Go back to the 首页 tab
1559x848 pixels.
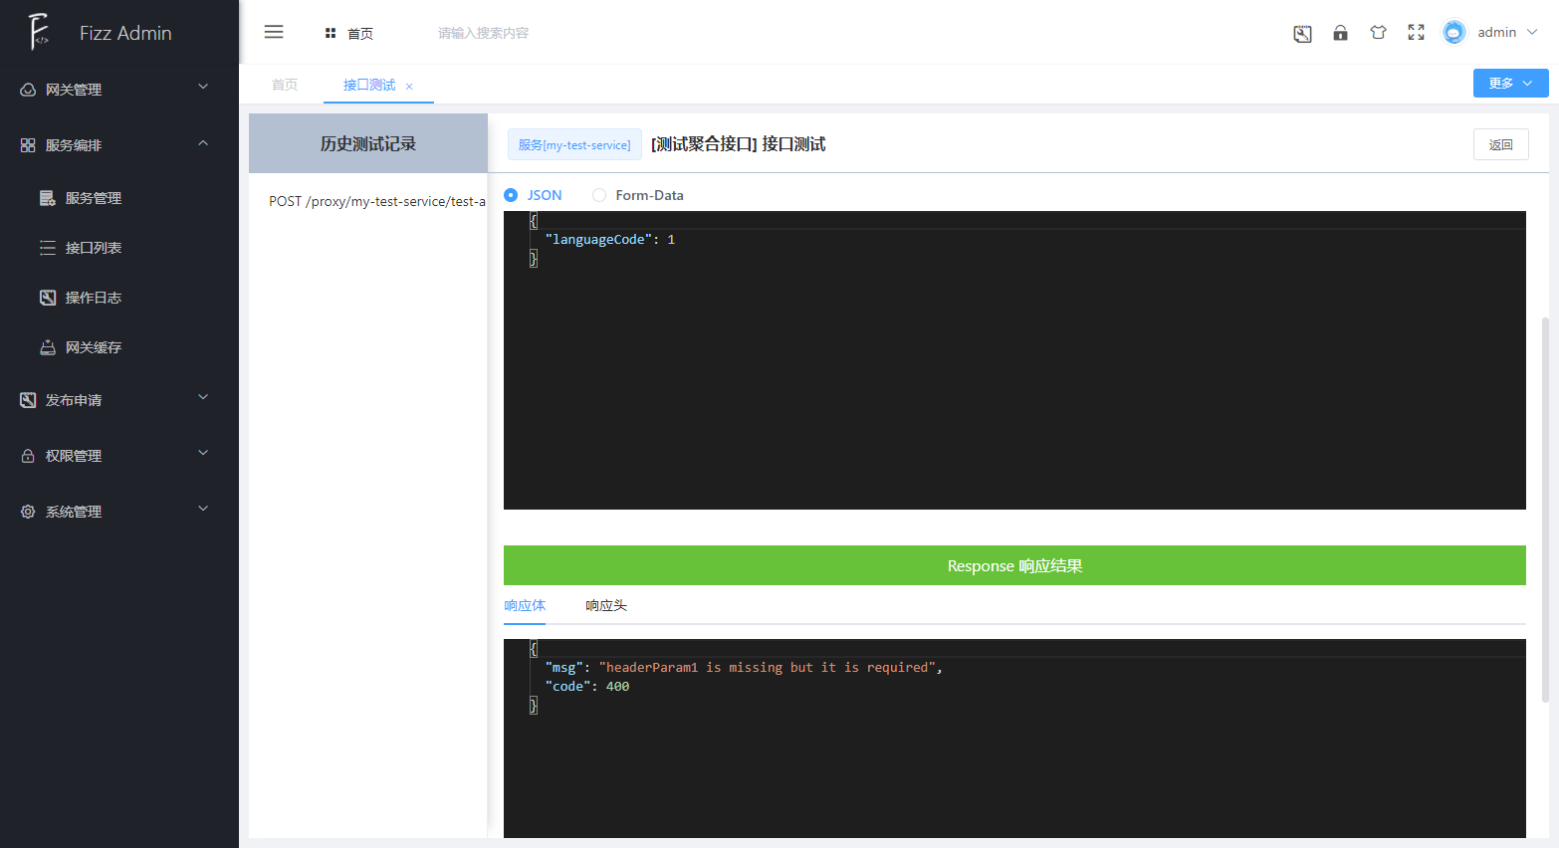click(284, 84)
